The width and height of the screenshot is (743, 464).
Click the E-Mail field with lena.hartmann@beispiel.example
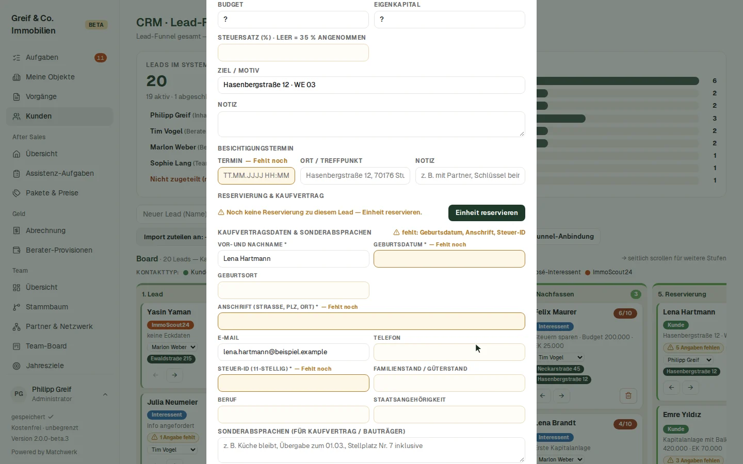click(294, 352)
